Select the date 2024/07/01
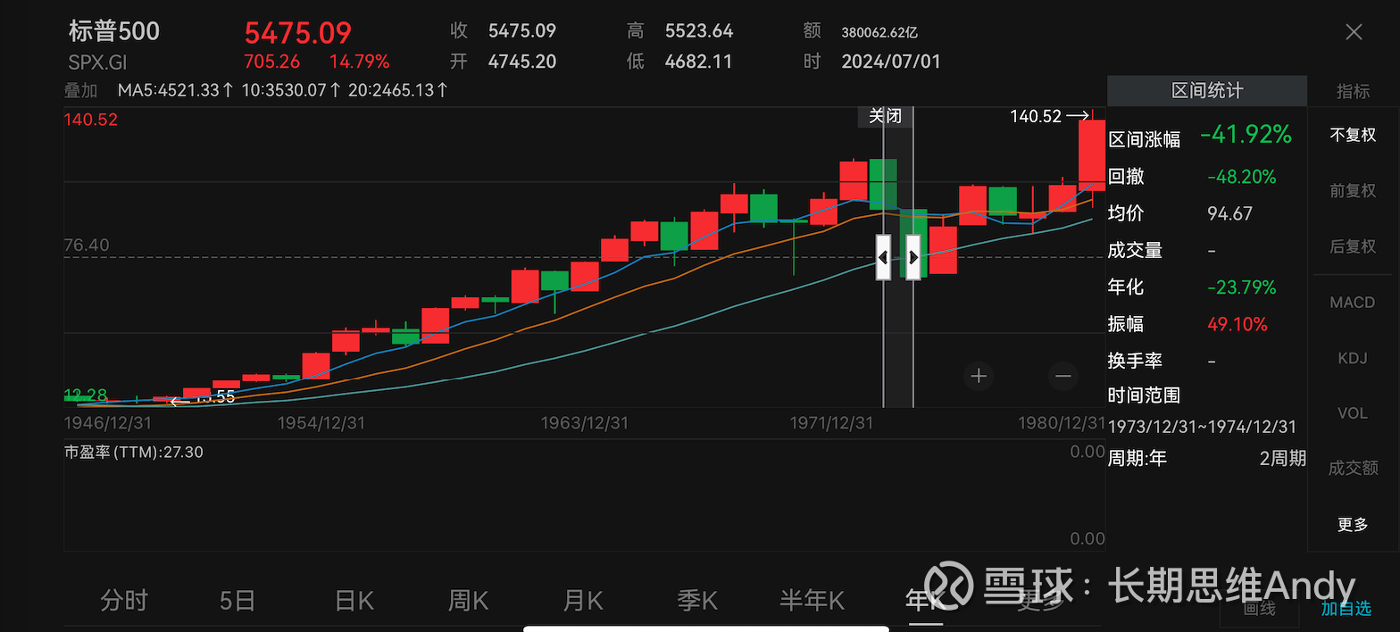This screenshot has height=632, width=1400. pos(891,62)
